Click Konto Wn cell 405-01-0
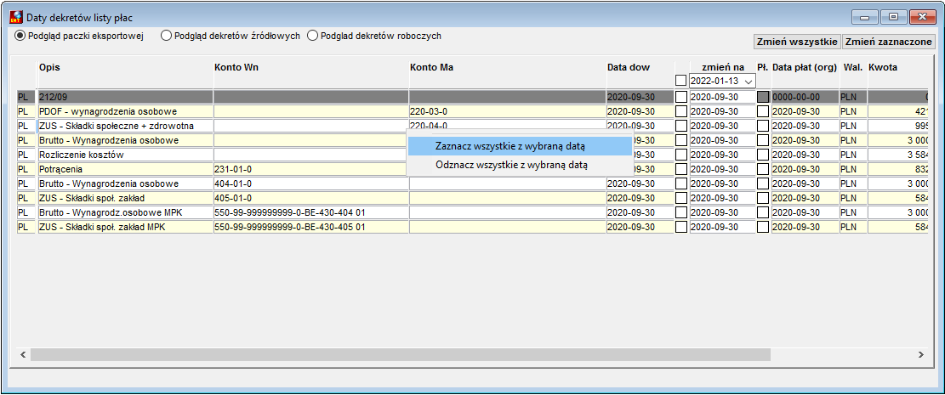Screen dimensions: 945x395 pos(311,198)
